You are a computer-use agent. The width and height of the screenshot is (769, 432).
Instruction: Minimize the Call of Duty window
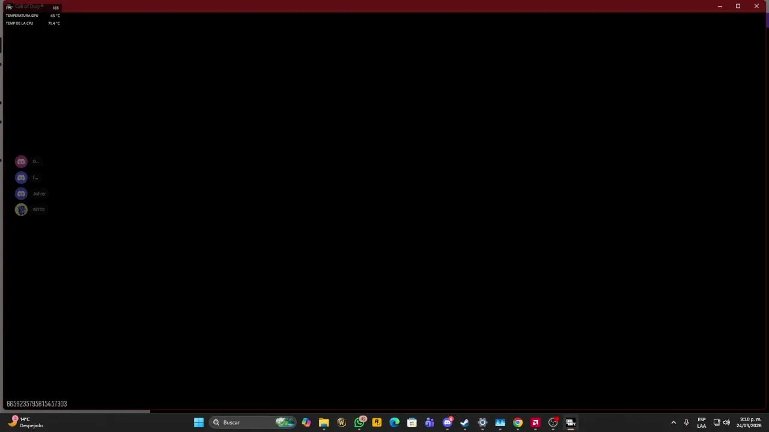point(720,6)
